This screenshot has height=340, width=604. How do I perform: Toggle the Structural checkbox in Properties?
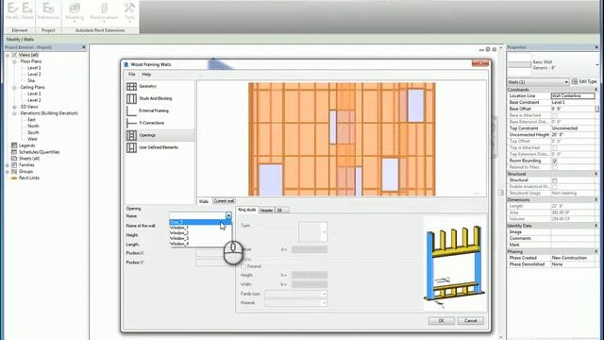(555, 180)
